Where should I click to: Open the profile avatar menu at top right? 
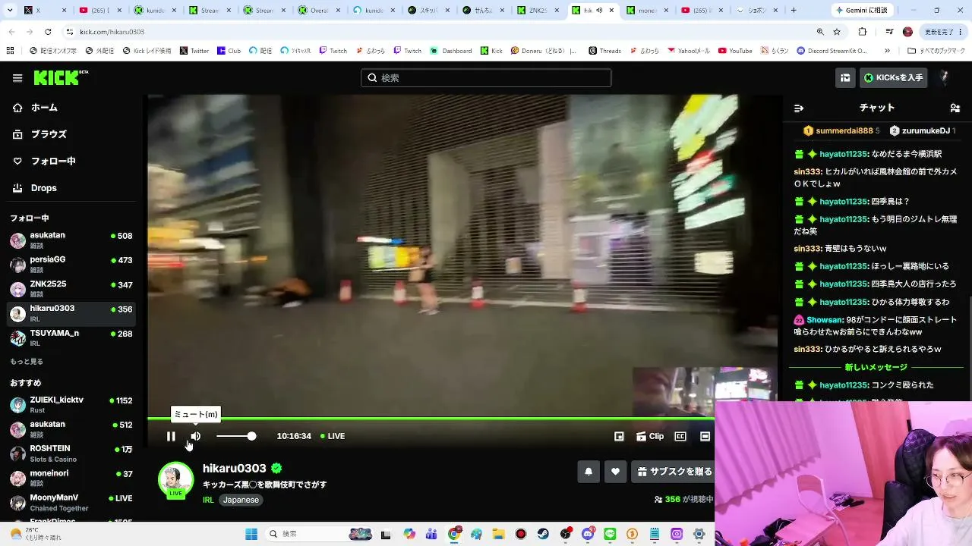pos(945,77)
